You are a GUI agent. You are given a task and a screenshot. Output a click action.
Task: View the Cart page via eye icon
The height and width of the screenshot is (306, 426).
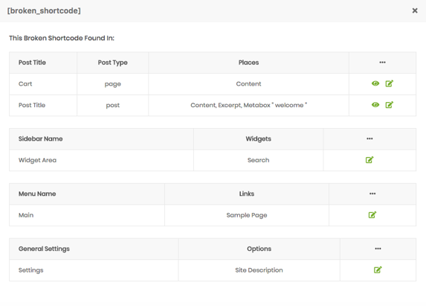point(375,83)
